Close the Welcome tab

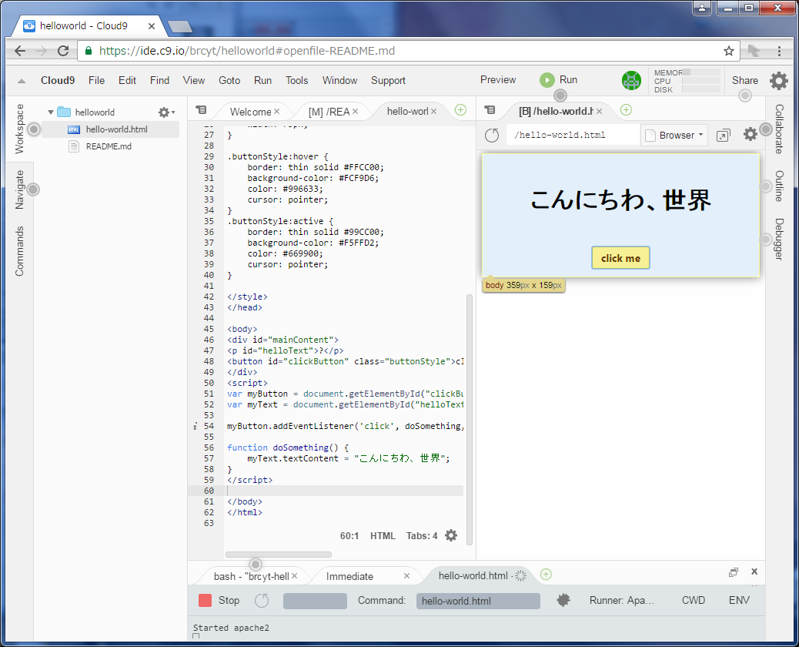pyautogui.click(x=276, y=111)
